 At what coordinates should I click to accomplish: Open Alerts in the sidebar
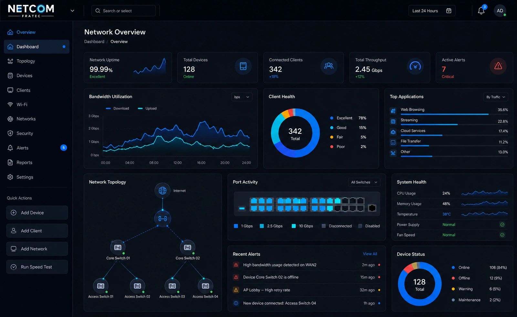[36, 148]
